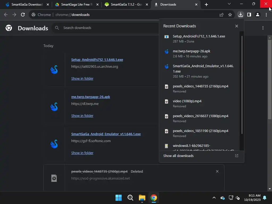Select video (1080p).mp4 in popup
The width and height of the screenshot is (272, 204).
[199, 104]
